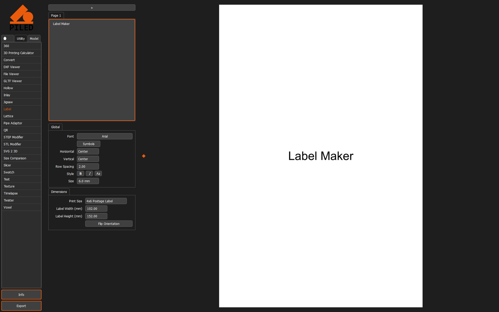499x312 pixels.
Task: Switch to the Model tab
Action: pos(34,38)
